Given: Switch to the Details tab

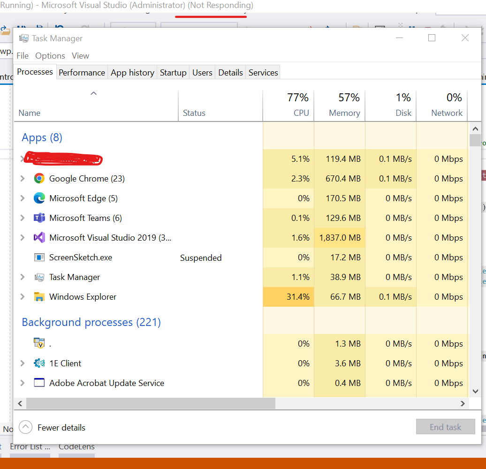Looking at the screenshot, I should coord(230,73).
